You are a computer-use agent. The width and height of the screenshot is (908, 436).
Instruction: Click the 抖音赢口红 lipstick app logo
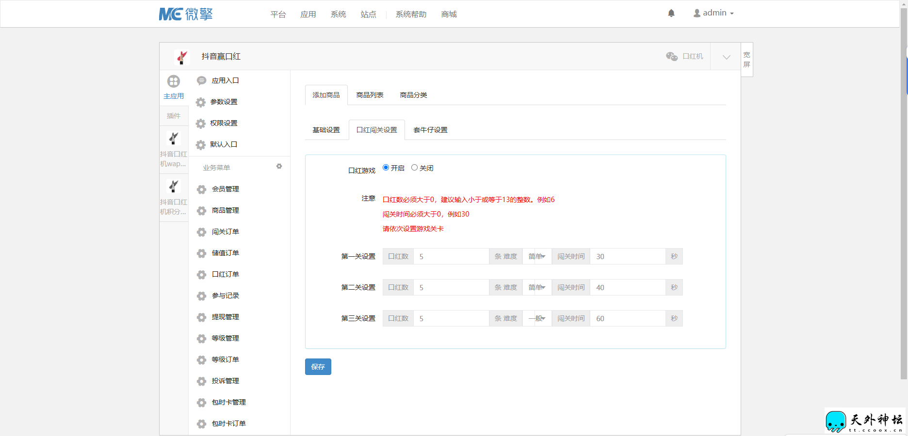click(x=182, y=57)
